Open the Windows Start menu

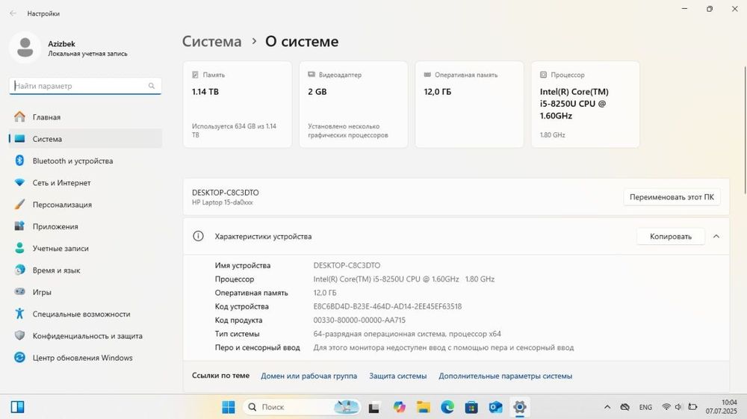click(228, 407)
